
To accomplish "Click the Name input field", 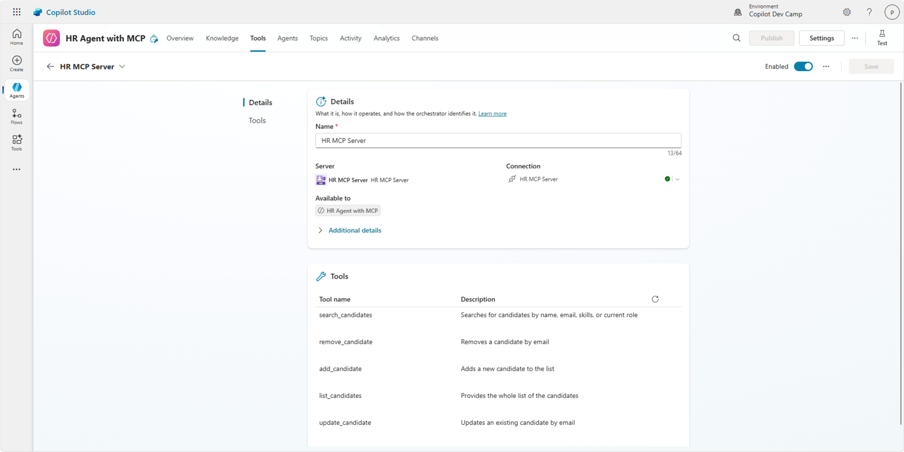I will [498, 141].
